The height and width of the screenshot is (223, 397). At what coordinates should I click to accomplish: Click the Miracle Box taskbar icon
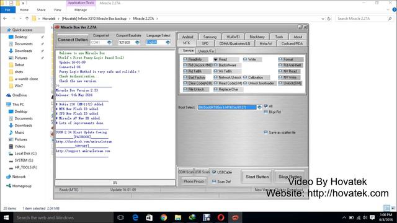235,217
